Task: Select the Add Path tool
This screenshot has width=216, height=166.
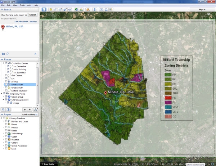Action: [60, 9]
